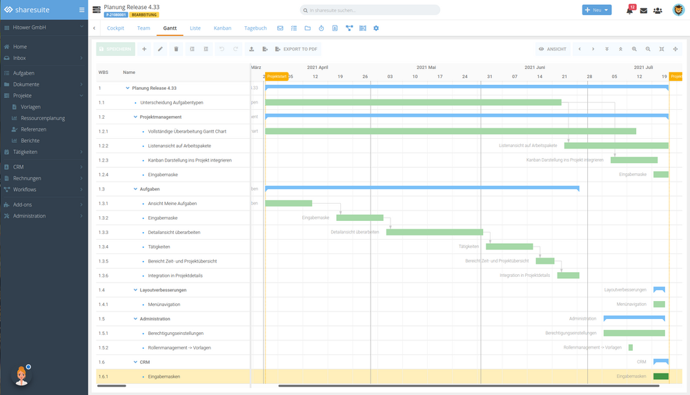Open Vorlagen under Projekte
The image size is (690, 395).
pyautogui.click(x=30, y=107)
